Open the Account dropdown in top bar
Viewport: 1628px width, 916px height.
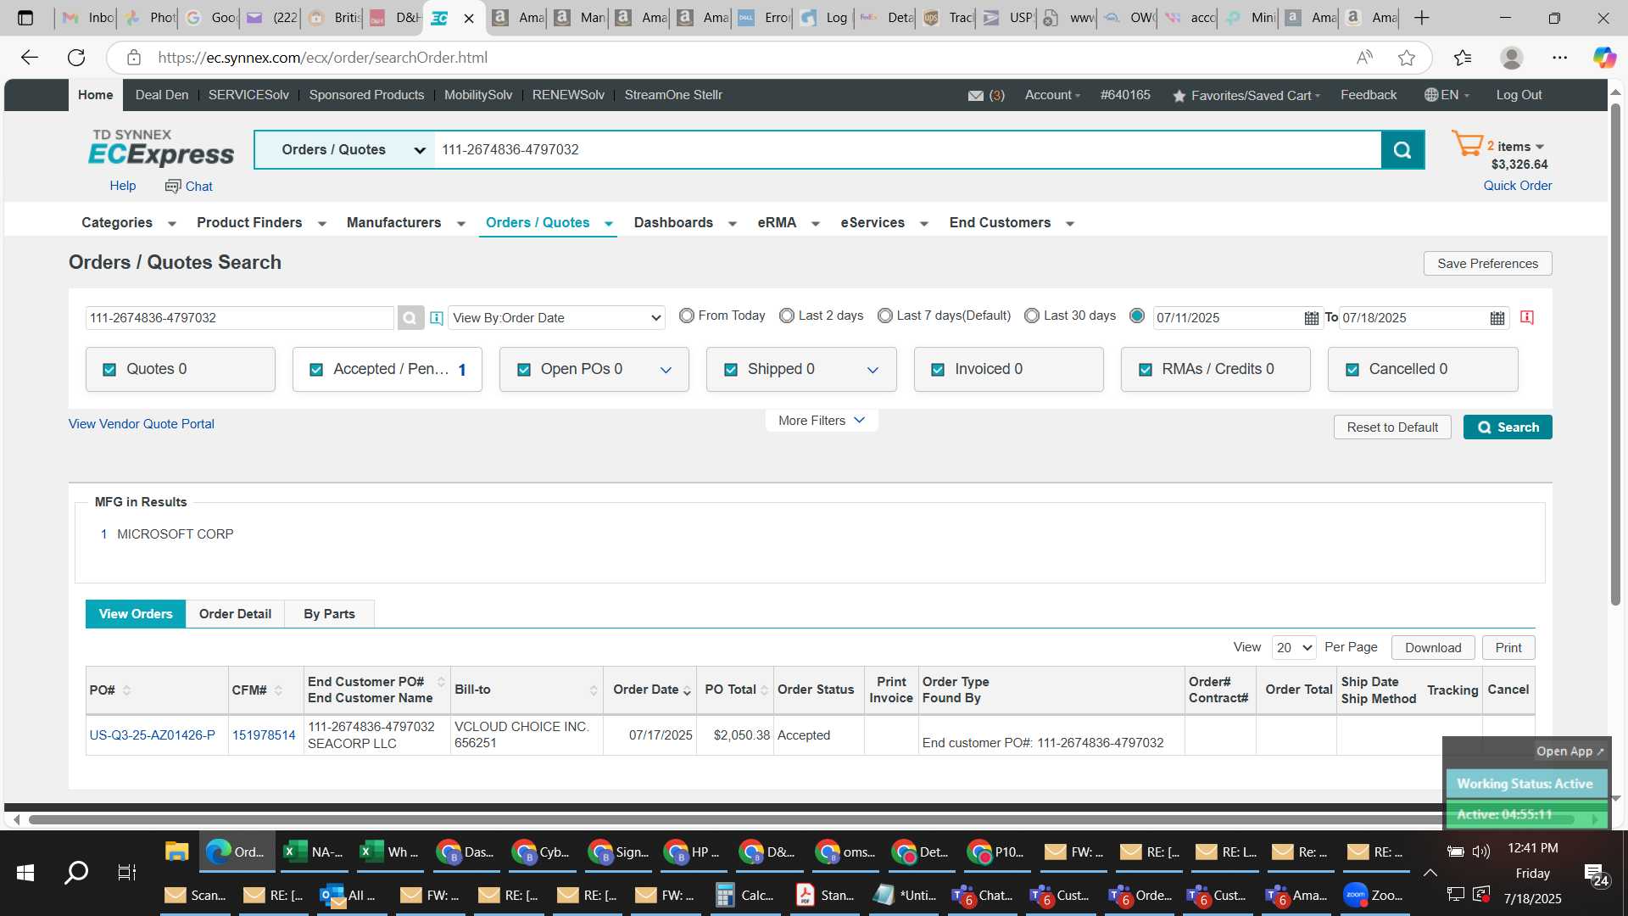pos(1052,95)
